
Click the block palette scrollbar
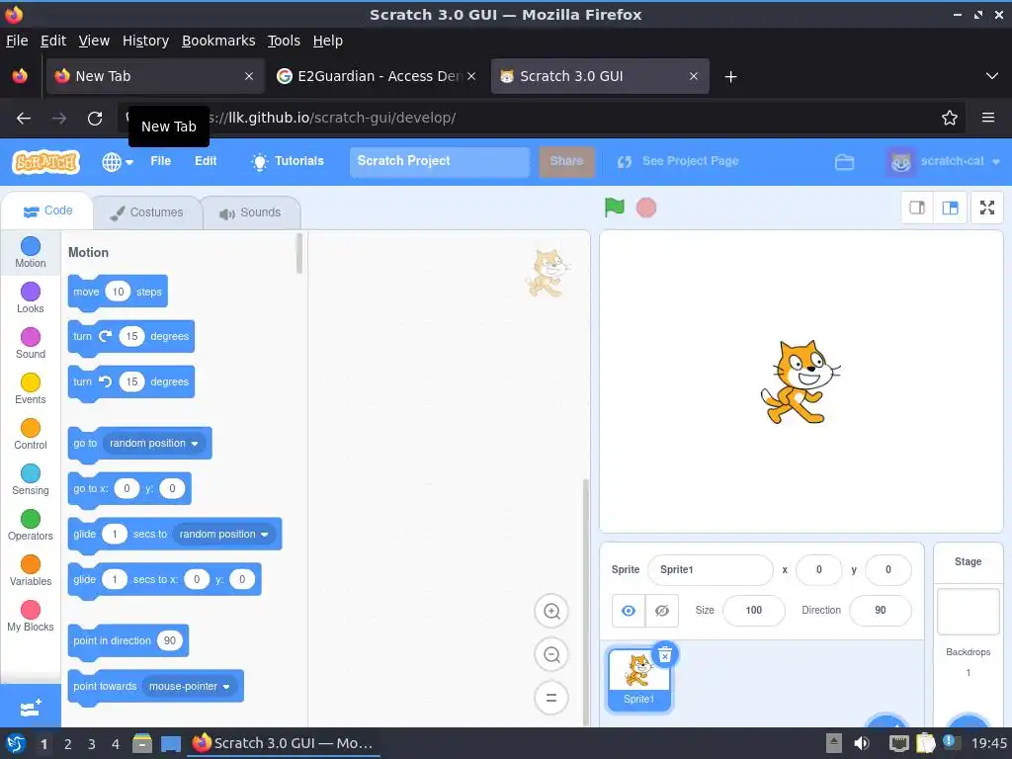click(298, 253)
